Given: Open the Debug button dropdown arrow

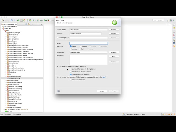Looking at the screenshot, I should pyautogui.click(x=43, y=21).
